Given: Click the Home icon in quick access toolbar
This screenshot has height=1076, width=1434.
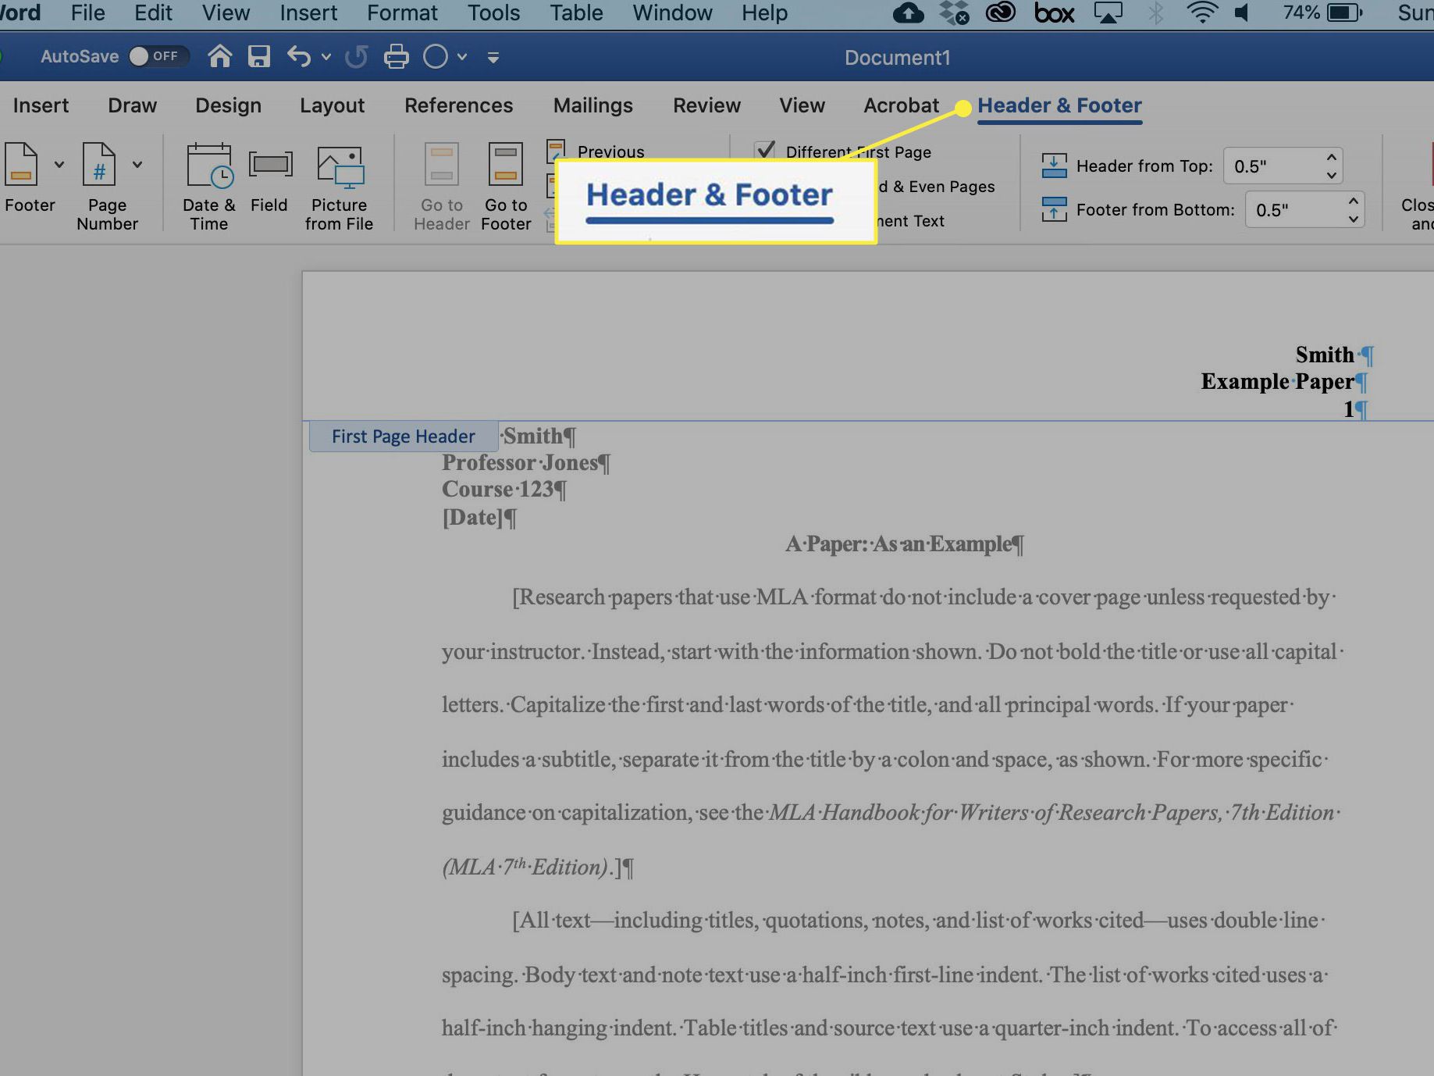Looking at the screenshot, I should pos(220,56).
